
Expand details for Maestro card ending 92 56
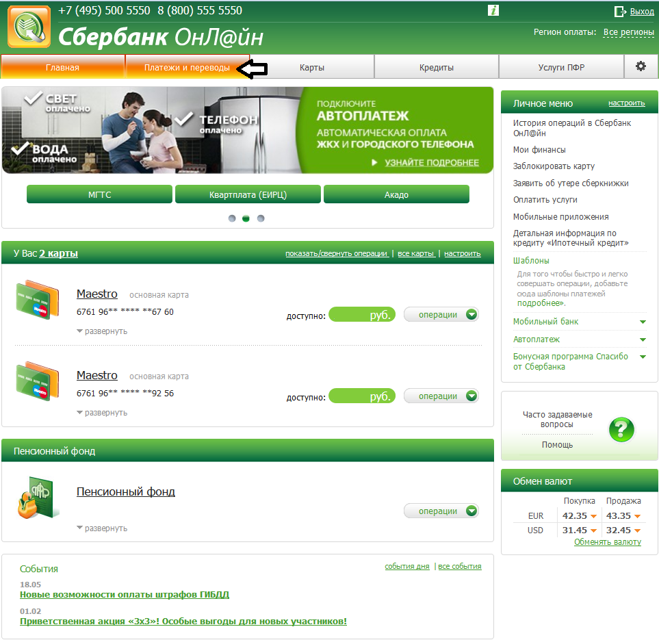(x=102, y=413)
